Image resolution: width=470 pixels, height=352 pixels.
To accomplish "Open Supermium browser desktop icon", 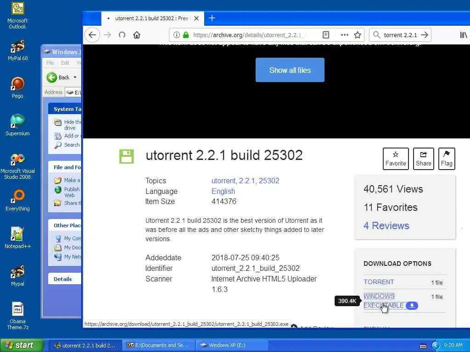I will [x=17, y=125].
